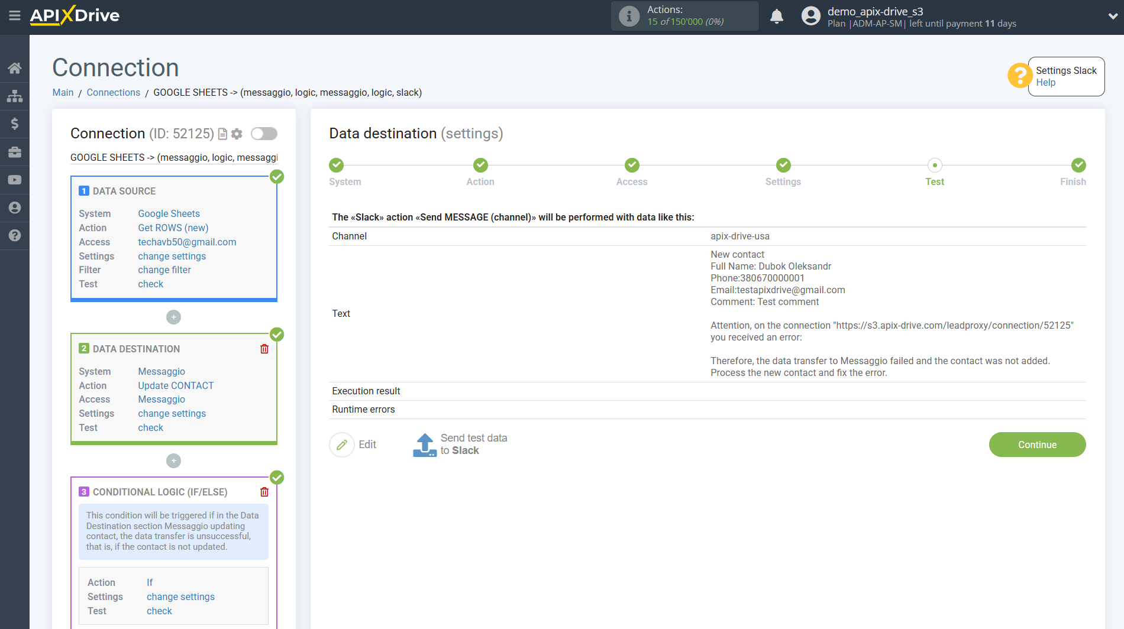Click the Edit pencil icon
This screenshot has height=629, width=1124.
342,445
